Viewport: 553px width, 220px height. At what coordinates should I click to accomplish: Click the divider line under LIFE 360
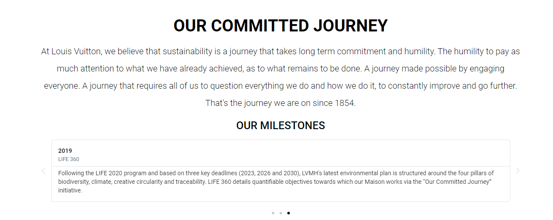[280, 166]
